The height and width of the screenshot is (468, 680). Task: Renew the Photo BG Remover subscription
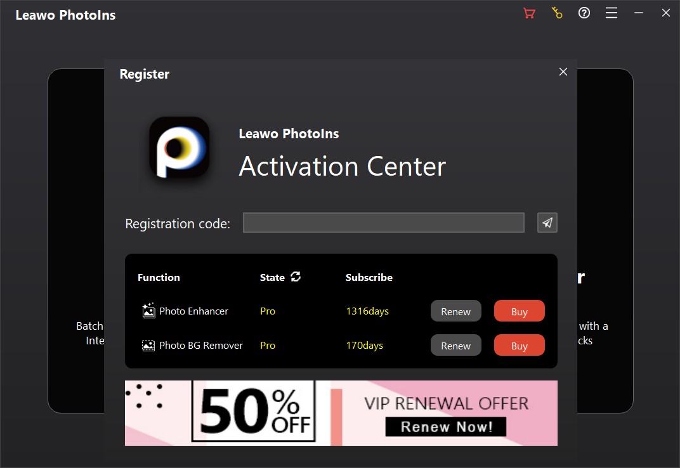[x=456, y=346]
